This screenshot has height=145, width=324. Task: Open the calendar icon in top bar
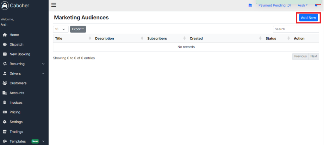250,6
